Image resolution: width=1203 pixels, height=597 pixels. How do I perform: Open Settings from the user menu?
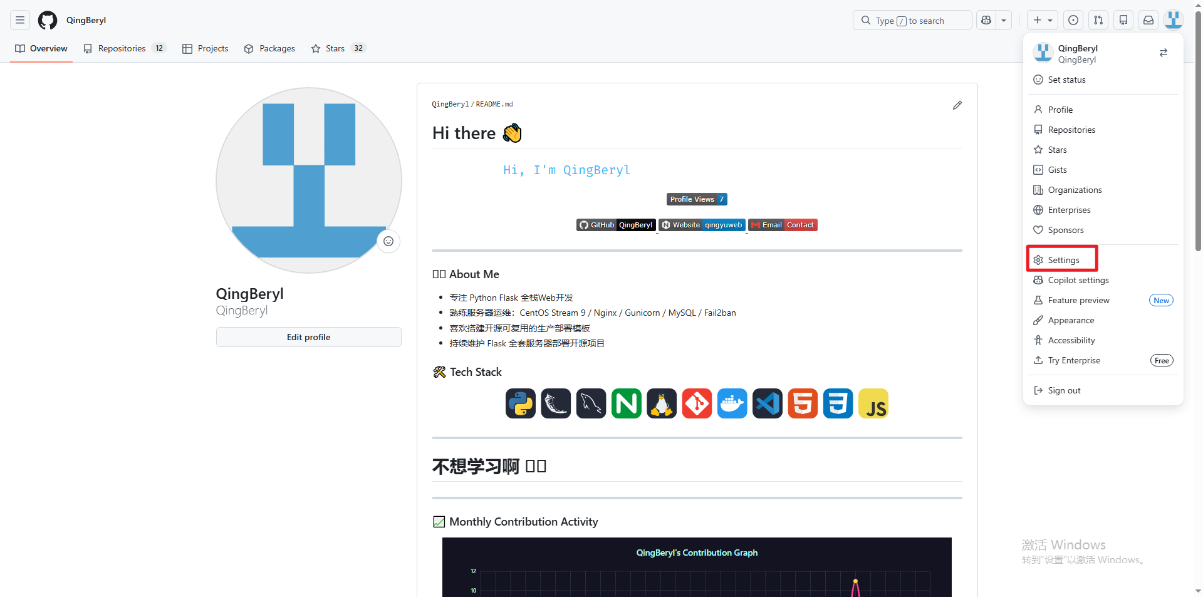pos(1103,260)
